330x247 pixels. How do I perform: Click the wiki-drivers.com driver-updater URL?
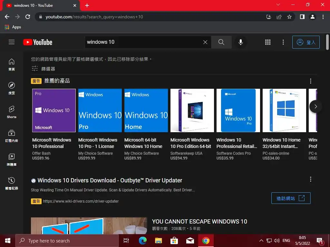point(81,201)
